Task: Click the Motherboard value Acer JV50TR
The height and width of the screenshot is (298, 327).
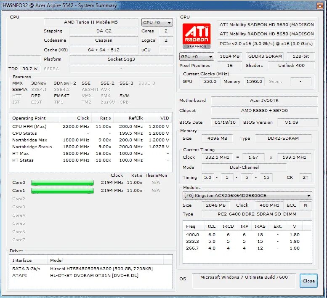Action: coord(264,101)
